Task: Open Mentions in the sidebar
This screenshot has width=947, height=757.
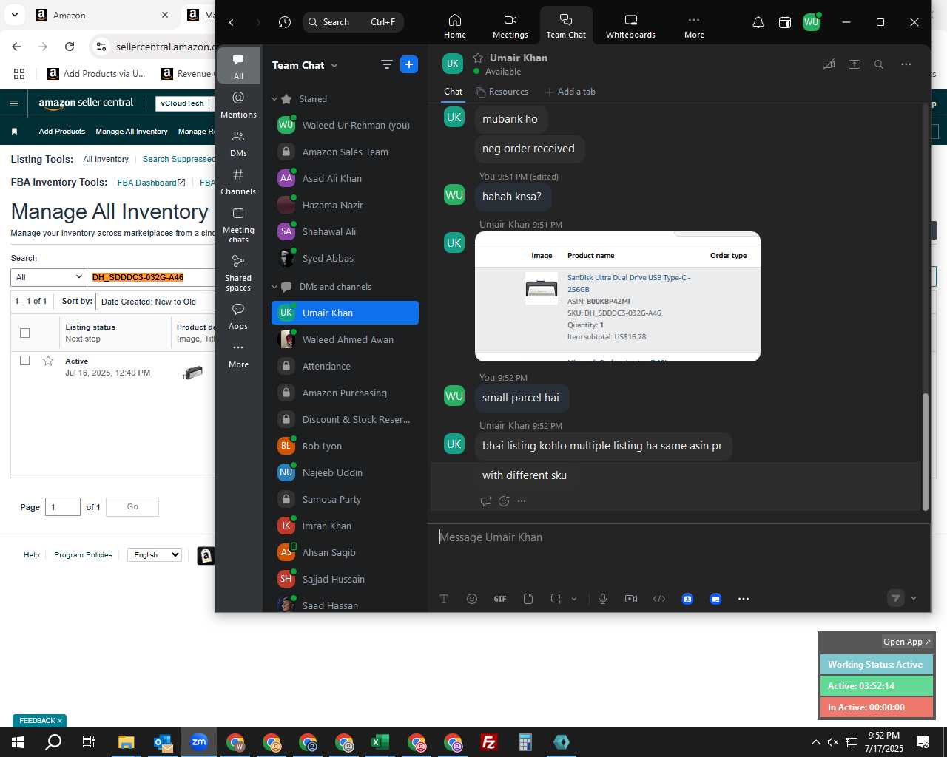Action: click(x=238, y=104)
